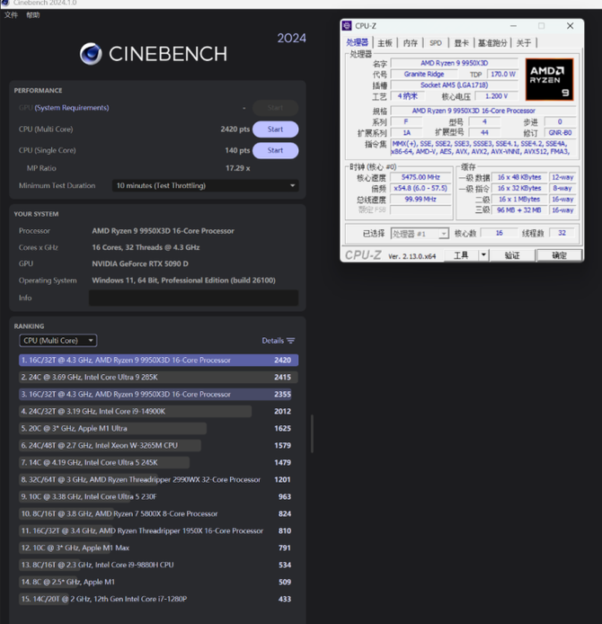602x624 pixels.
Task: Switch to the 内存 tab in CPU-Z
Action: pos(411,43)
